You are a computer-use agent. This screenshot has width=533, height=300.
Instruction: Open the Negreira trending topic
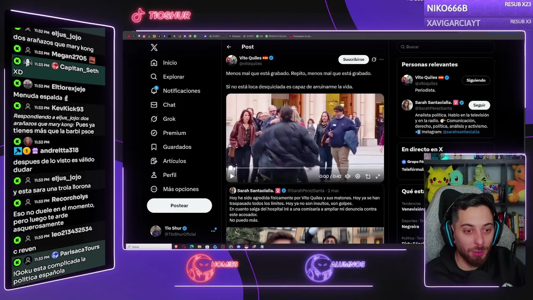click(411, 227)
